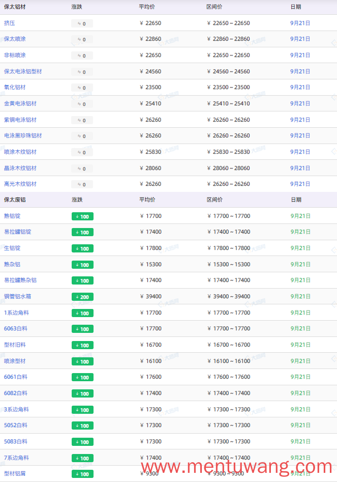Click the average price ¥ 28060
Viewport: 337px width, 482px height.
pos(150,168)
